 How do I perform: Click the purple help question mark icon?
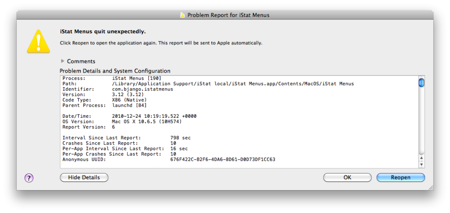(29, 178)
